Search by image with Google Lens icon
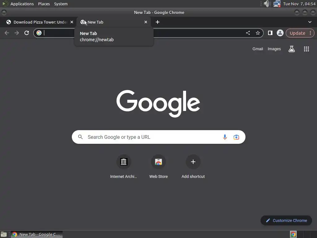 (x=236, y=137)
